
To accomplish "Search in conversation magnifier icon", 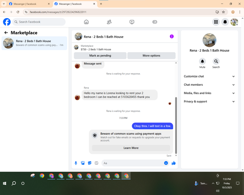I will point(216,61).
